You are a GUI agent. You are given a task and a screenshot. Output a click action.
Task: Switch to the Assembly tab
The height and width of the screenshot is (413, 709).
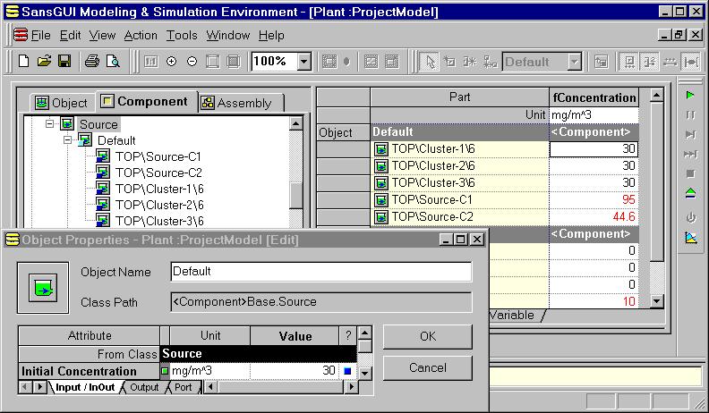tap(236, 103)
